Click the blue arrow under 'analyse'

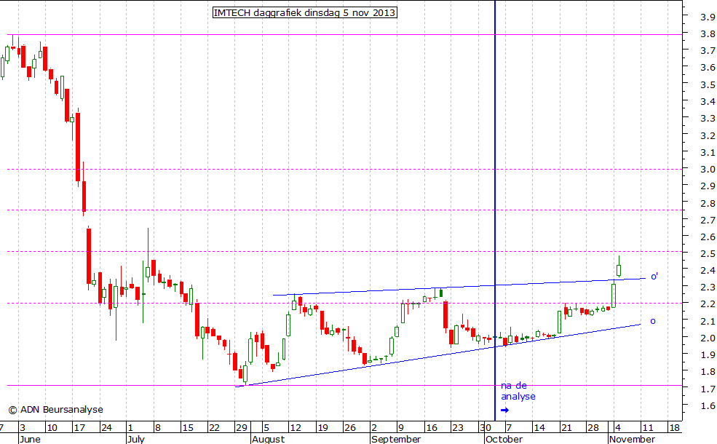click(x=505, y=411)
